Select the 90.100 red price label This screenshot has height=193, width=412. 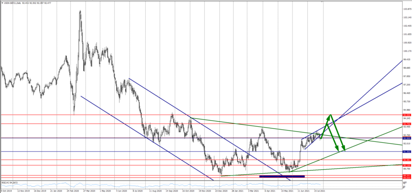point(407,165)
